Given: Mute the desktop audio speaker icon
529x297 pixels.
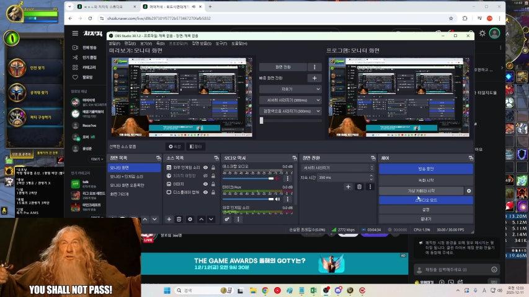Looking at the screenshot, I should pos(277,178).
